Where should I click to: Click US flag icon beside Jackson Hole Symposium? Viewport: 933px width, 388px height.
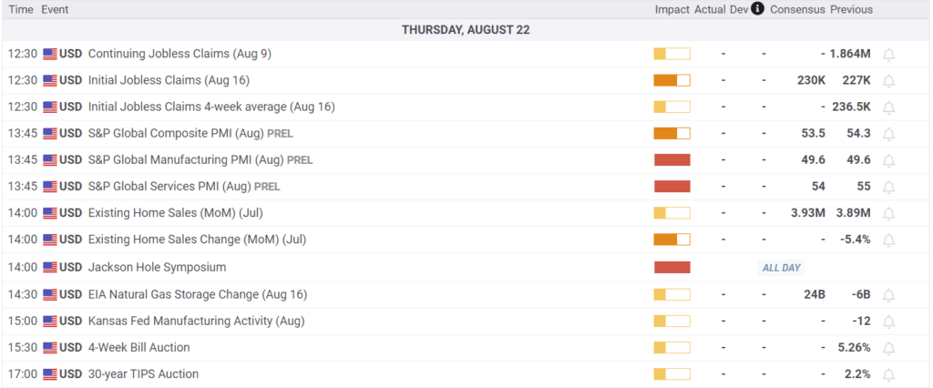click(50, 268)
